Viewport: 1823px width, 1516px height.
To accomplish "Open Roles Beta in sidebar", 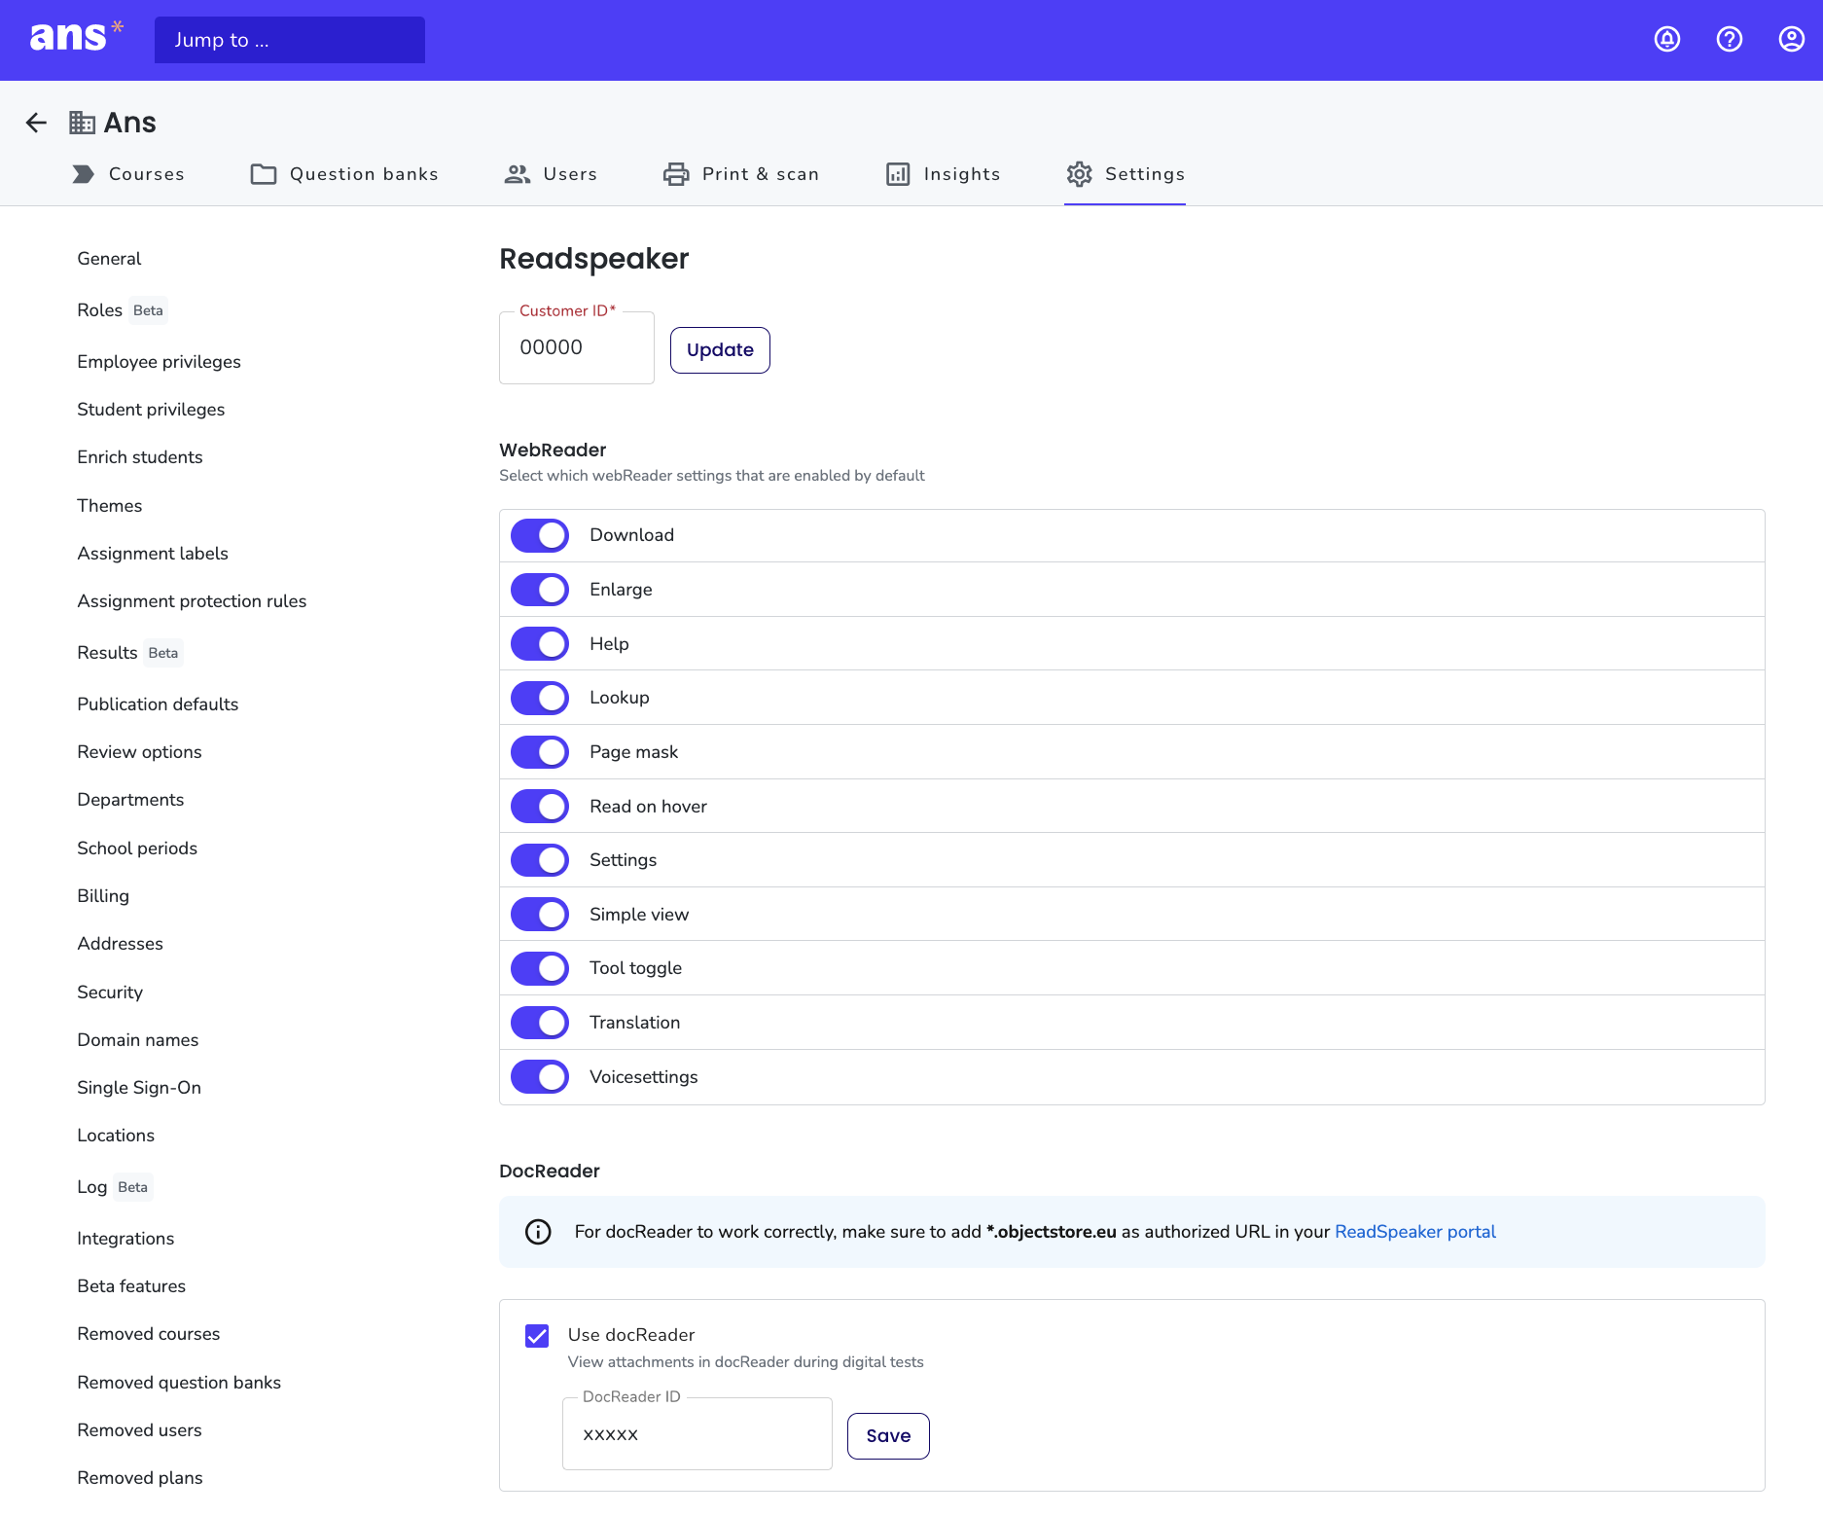I will pos(122,310).
